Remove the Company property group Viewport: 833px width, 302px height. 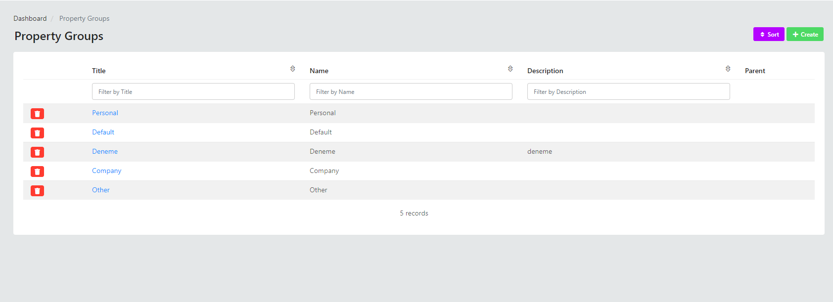click(37, 172)
